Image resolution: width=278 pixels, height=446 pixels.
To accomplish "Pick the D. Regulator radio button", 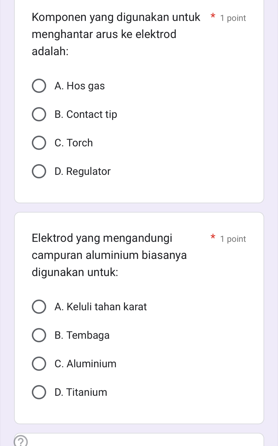I will [x=39, y=171].
